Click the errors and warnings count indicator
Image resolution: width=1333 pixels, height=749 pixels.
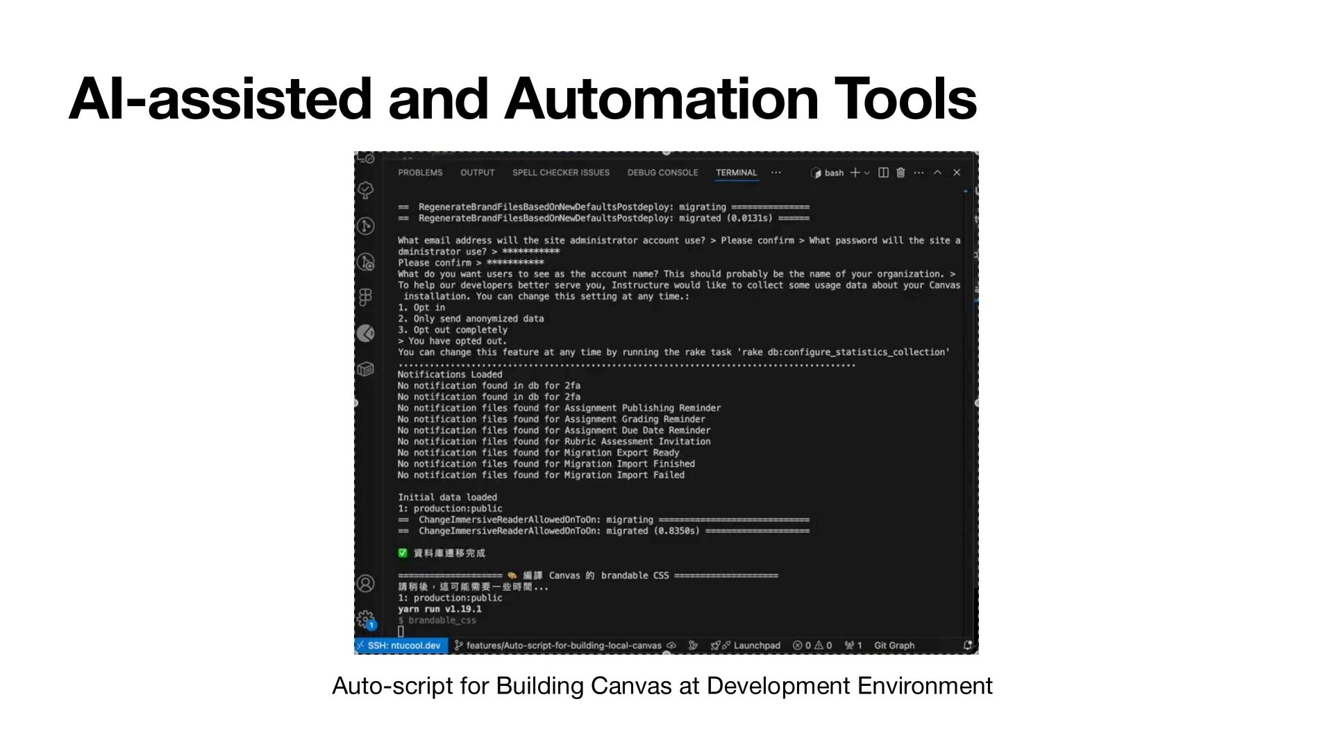coord(812,646)
